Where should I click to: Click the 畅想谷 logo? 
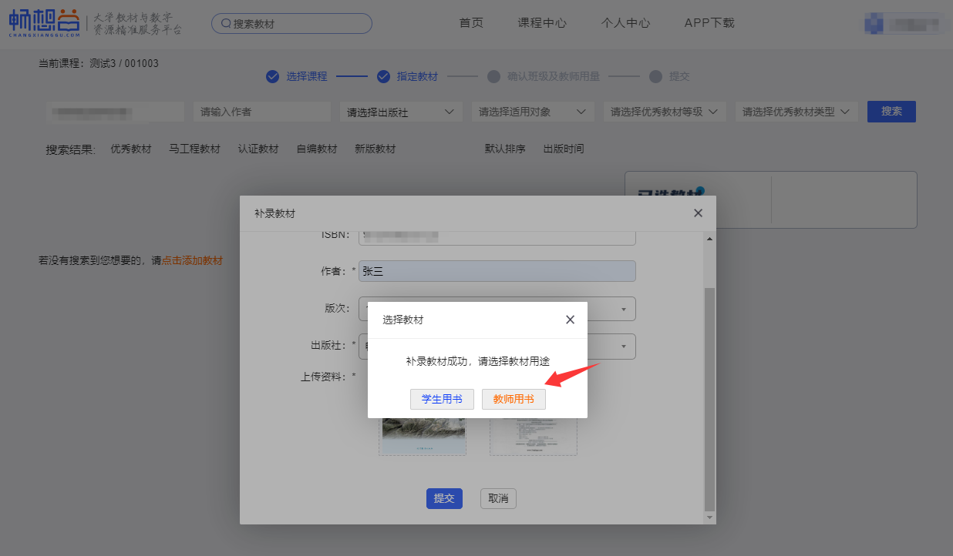[44, 23]
